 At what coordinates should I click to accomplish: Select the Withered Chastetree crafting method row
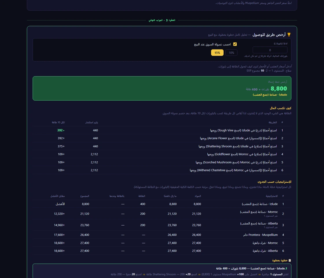coord(162,170)
